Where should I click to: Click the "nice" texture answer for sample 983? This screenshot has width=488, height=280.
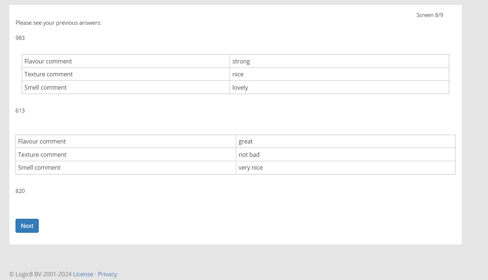pyautogui.click(x=238, y=74)
